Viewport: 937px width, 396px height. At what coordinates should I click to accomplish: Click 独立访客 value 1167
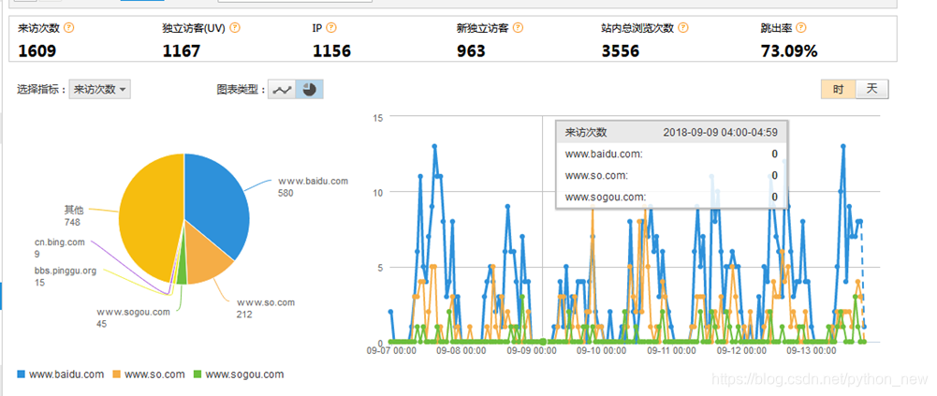click(x=181, y=51)
